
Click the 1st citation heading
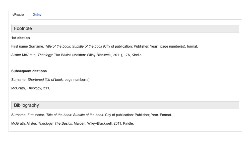point(21,38)
